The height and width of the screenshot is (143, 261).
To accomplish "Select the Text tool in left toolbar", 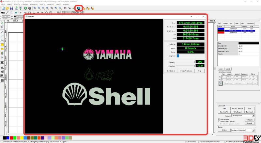I will click(x=2, y=53).
